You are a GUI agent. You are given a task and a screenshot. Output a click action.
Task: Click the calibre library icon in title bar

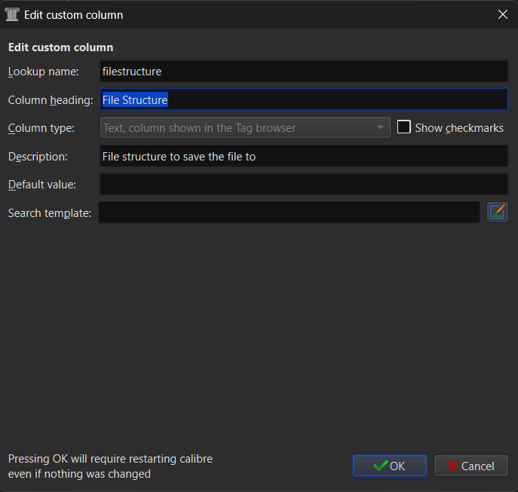[x=12, y=14]
